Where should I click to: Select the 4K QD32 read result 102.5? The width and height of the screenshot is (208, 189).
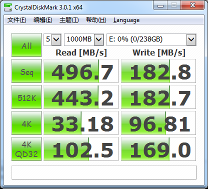[81, 149]
